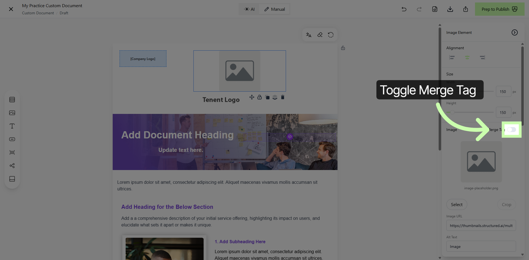Click the Image URL field
This screenshot has height=260, width=529.
pyautogui.click(x=481, y=226)
